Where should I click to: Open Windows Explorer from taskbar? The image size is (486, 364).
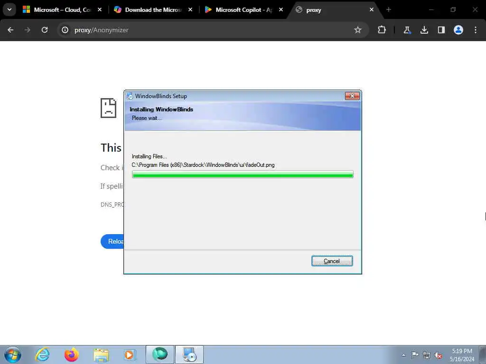(x=101, y=355)
